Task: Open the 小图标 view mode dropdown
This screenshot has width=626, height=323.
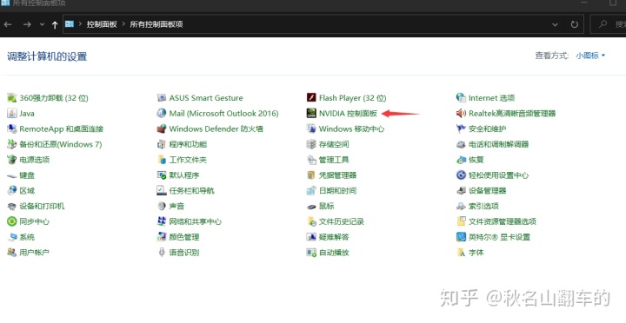Action: (590, 56)
